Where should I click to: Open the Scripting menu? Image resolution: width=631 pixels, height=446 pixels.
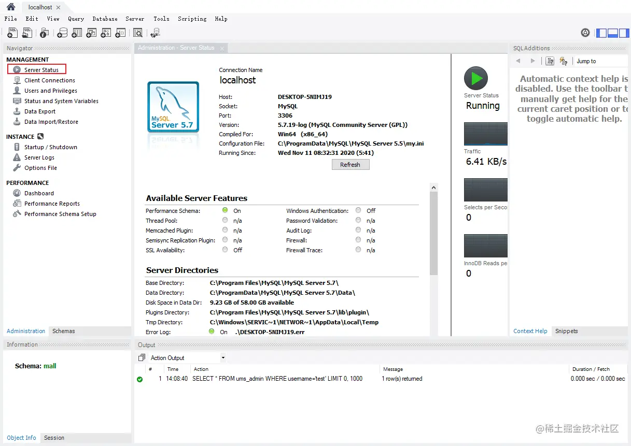tap(192, 19)
